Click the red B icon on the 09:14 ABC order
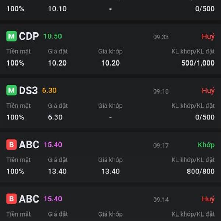The width and height of the screenshot is (221, 221). pyautogui.click(x=11, y=199)
